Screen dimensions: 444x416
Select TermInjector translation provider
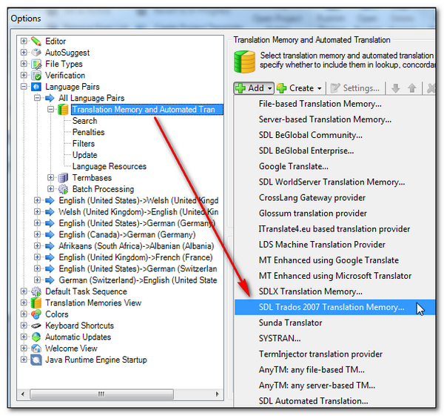coord(334,354)
